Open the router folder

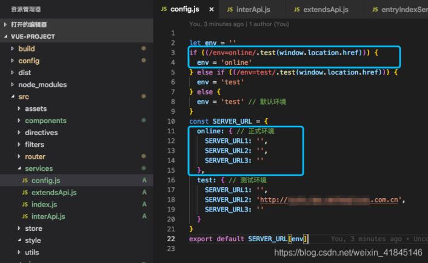click(x=35, y=156)
